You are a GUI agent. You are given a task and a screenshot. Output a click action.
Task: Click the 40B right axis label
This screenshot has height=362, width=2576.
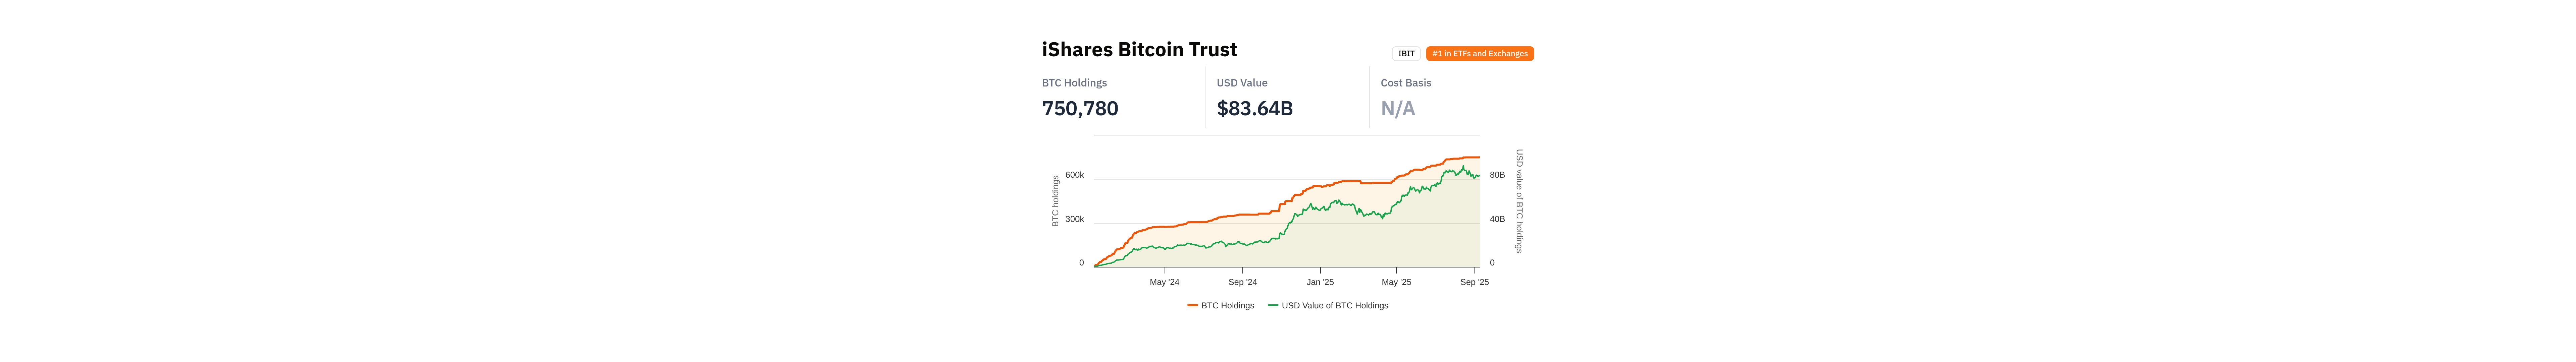pyautogui.click(x=1497, y=219)
